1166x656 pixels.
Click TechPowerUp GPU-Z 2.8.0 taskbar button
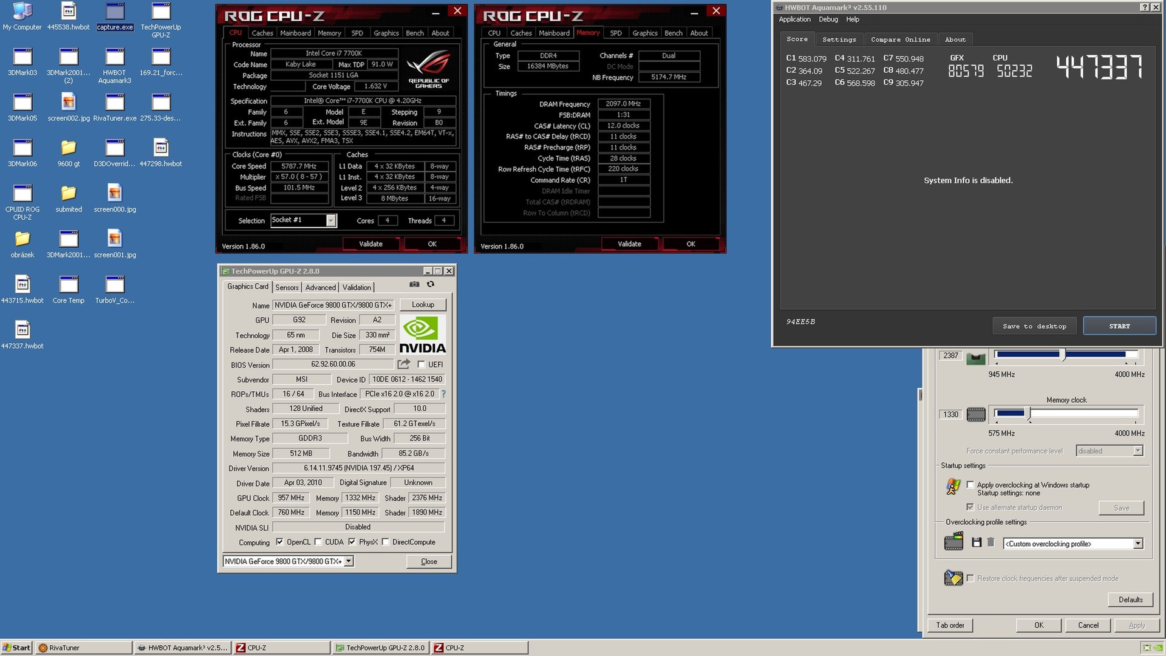coord(381,647)
